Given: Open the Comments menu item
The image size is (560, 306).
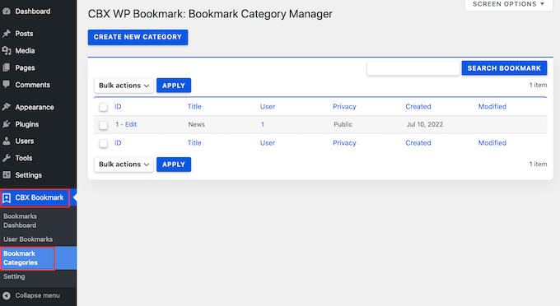Looking at the screenshot, I should pos(32,85).
